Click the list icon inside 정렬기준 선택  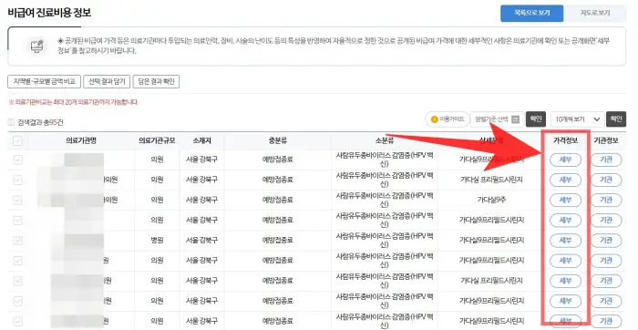(x=516, y=119)
